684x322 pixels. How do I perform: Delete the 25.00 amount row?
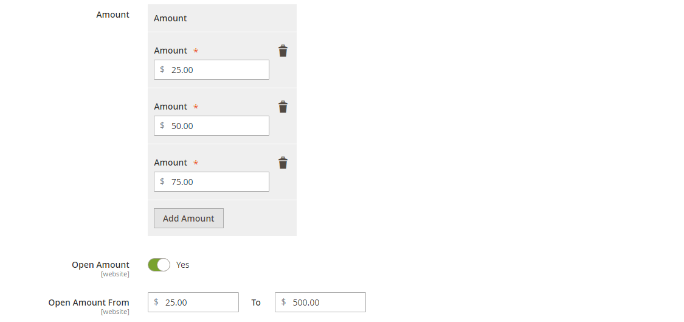[x=283, y=51]
